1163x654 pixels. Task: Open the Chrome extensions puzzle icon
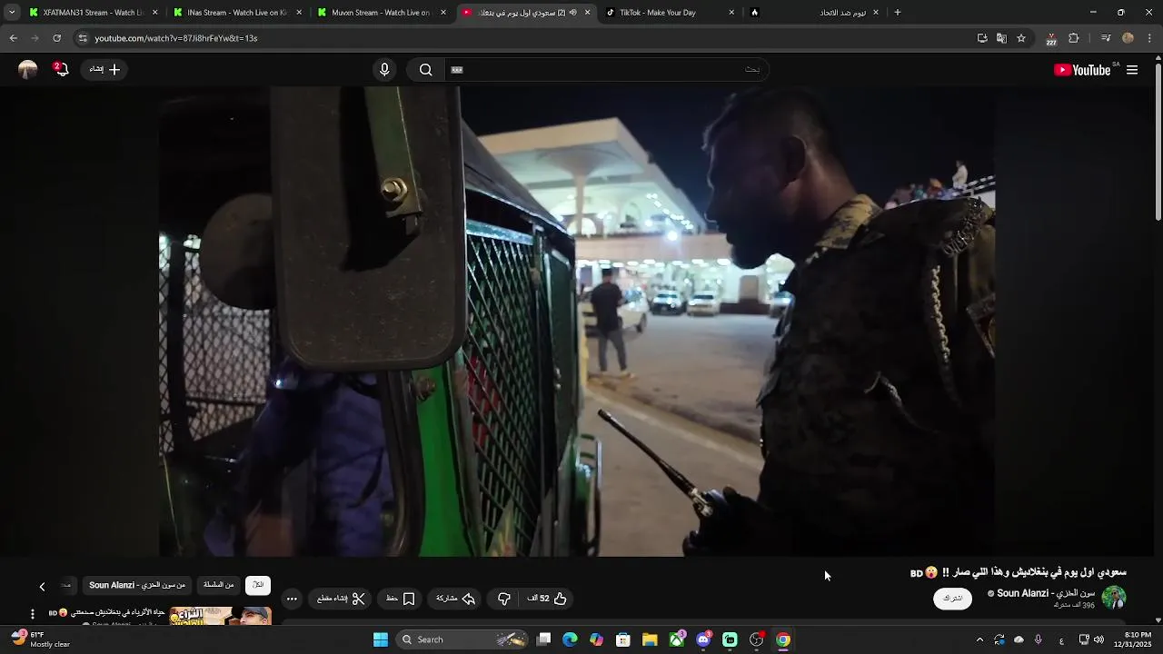coord(1074,38)
